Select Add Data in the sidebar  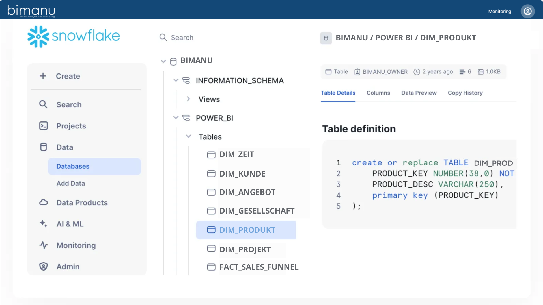pos(71,183)
